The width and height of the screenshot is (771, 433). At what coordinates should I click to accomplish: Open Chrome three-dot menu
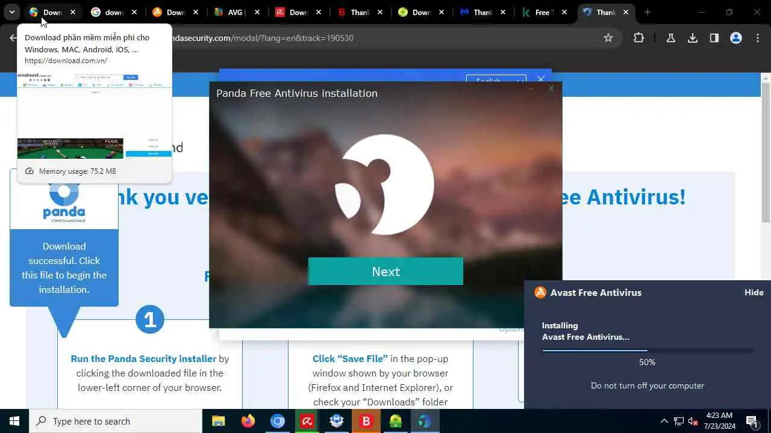point(758,38)
